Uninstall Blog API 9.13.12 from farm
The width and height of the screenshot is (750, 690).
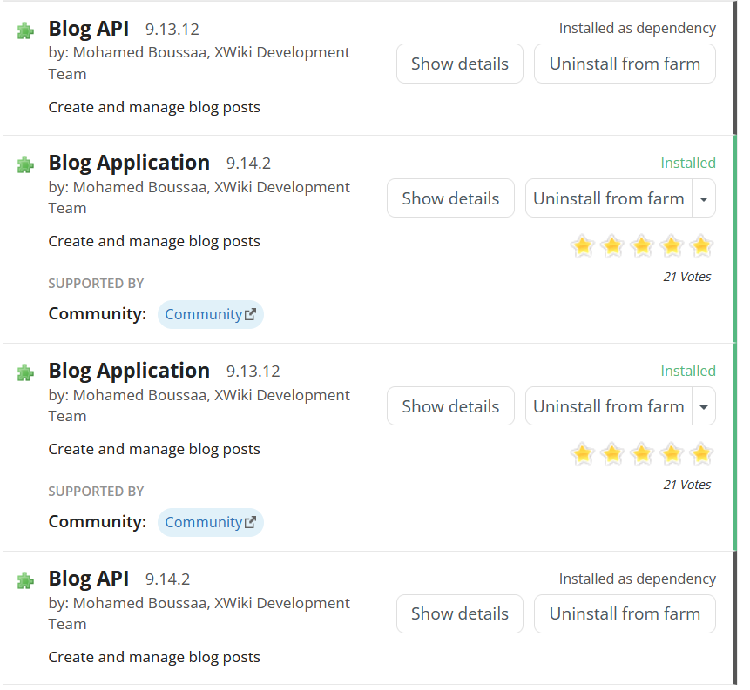click(x=625, y=64)
